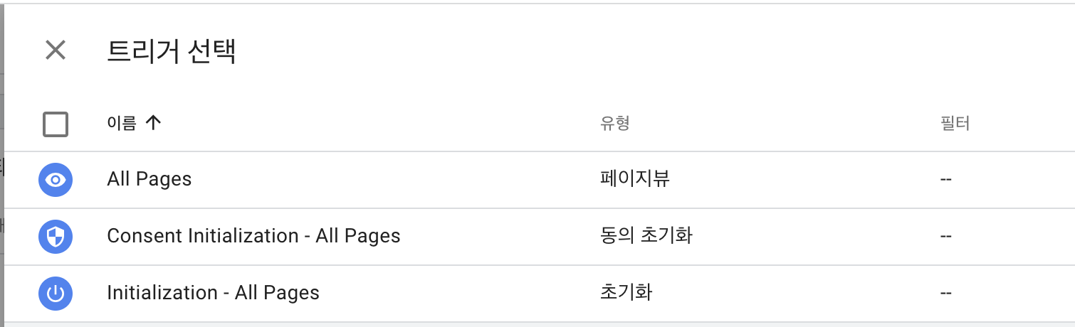
Task: Click the 트리거 선택 panel title
Action: pyautogui.click(x=172, y=52)
